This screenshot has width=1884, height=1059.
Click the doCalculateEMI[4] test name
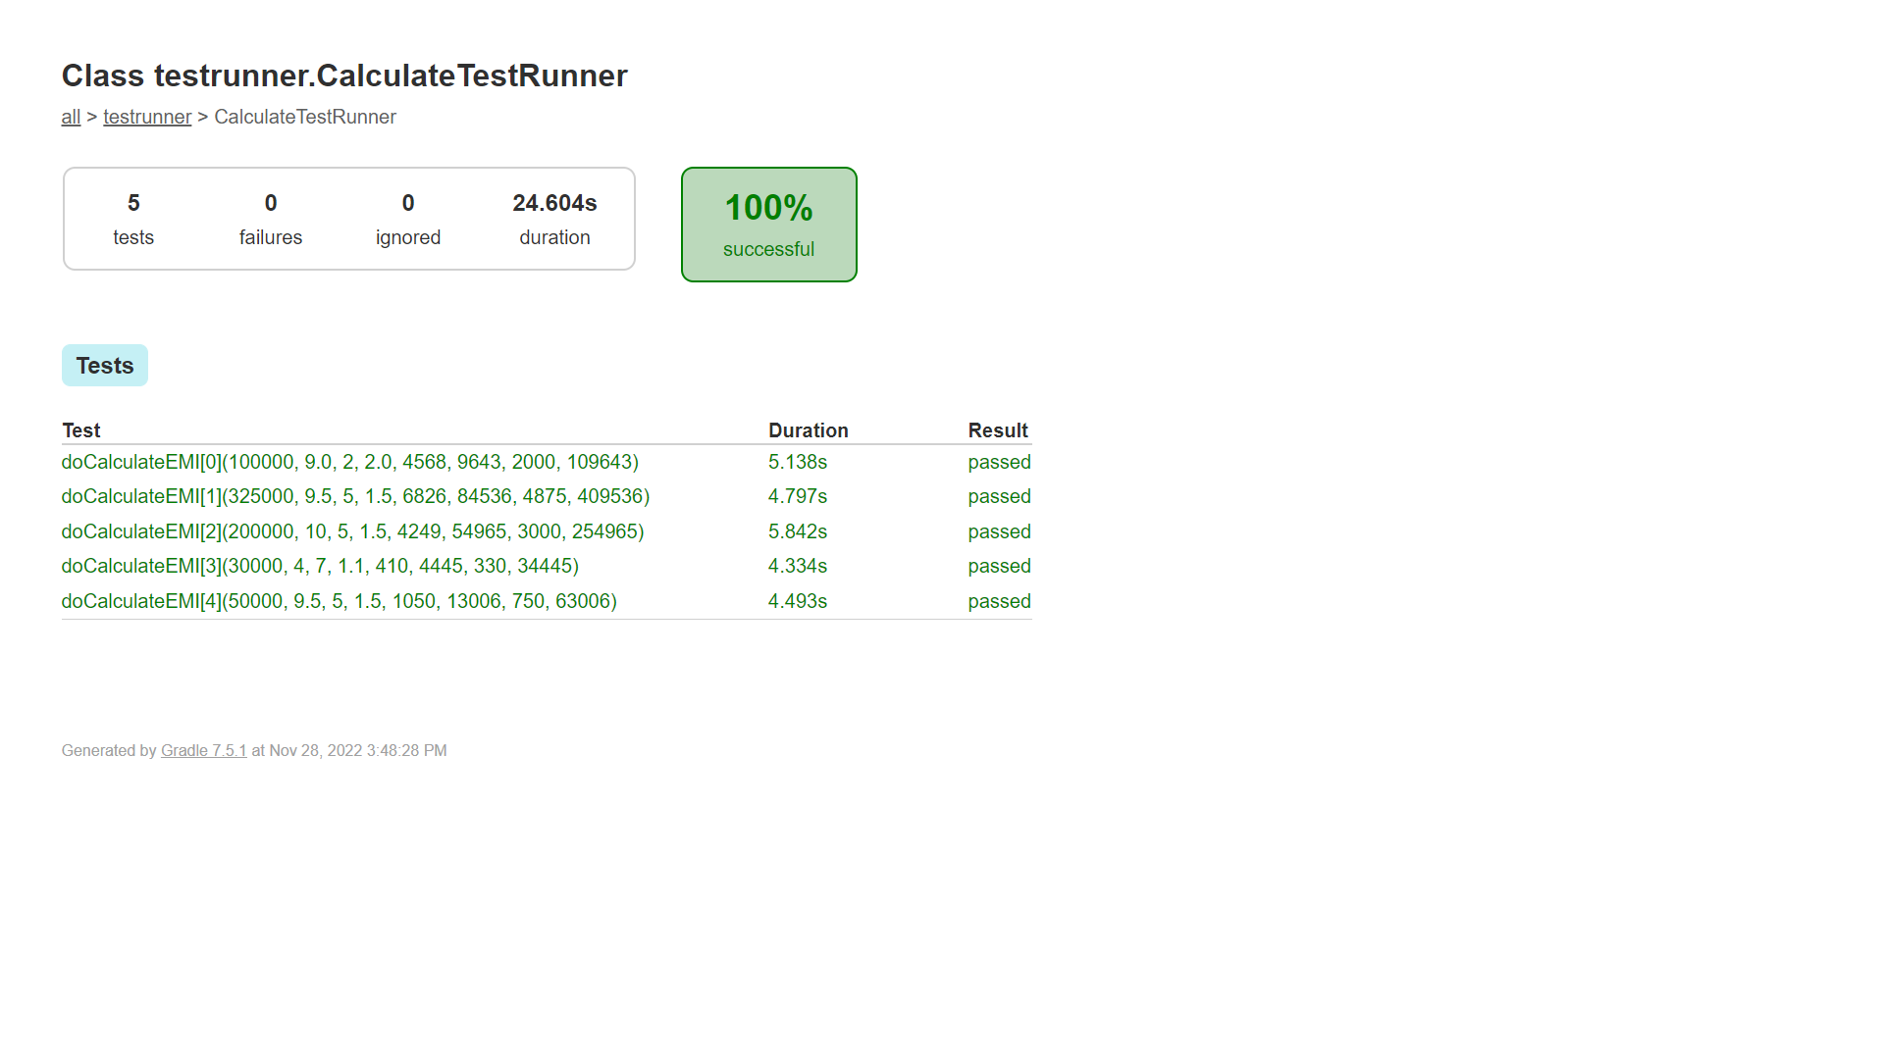pyautogui.click(x=339, y=601)
